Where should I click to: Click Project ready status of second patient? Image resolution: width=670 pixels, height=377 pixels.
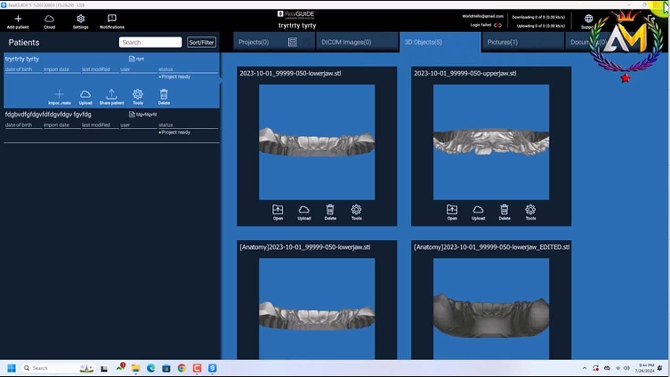point(174,132)
